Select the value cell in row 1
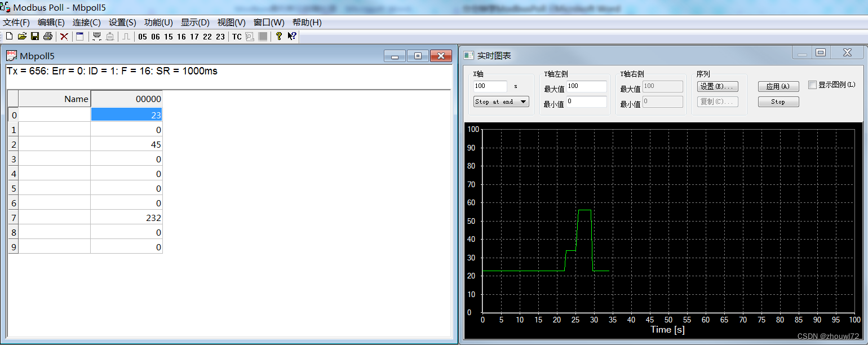Screen dimensions: 868x345 (x=126, y=130)
